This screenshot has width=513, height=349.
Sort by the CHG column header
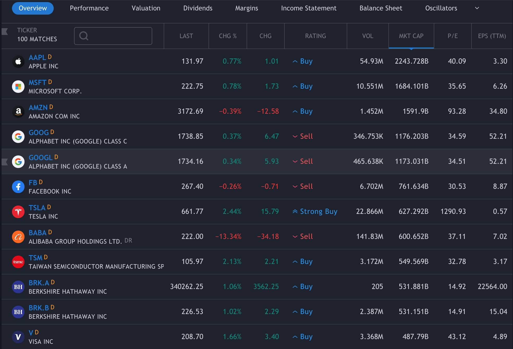(266, 36)
